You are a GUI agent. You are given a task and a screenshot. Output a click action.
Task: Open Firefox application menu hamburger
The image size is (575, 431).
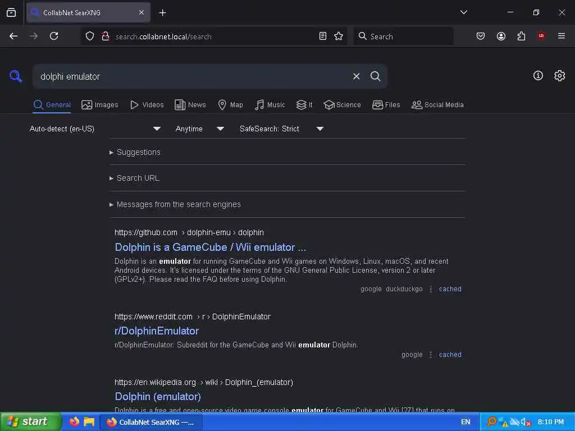(562, 36)
